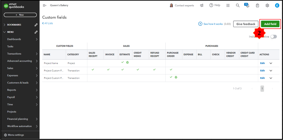Open the notifications bell icon
The width and height of the screenshot is (283, 140).
pyautogui.click(x=247, y=6)
